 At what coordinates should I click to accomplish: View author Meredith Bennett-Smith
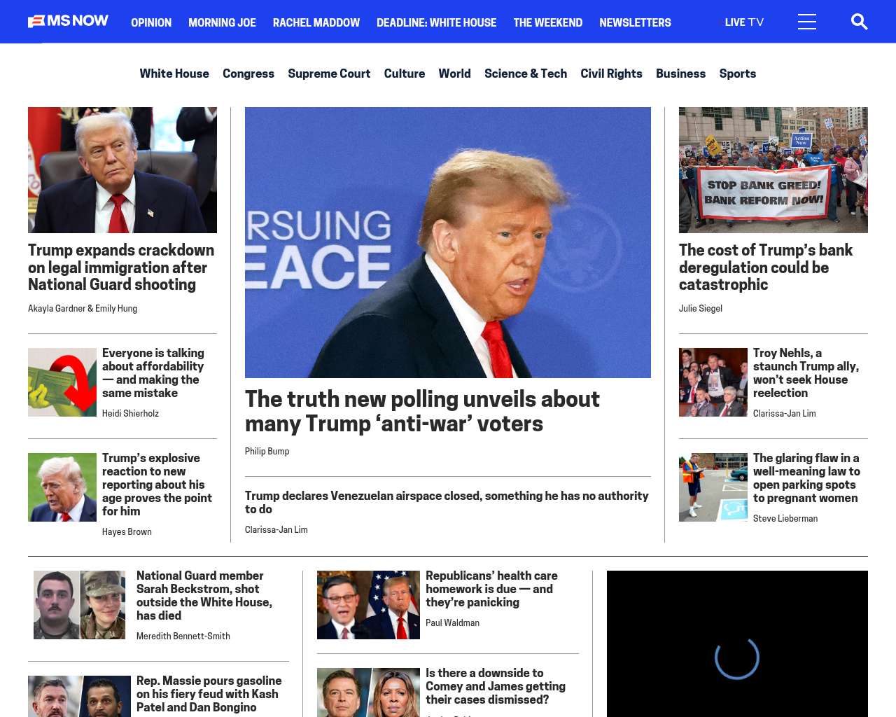click(183, 636)
